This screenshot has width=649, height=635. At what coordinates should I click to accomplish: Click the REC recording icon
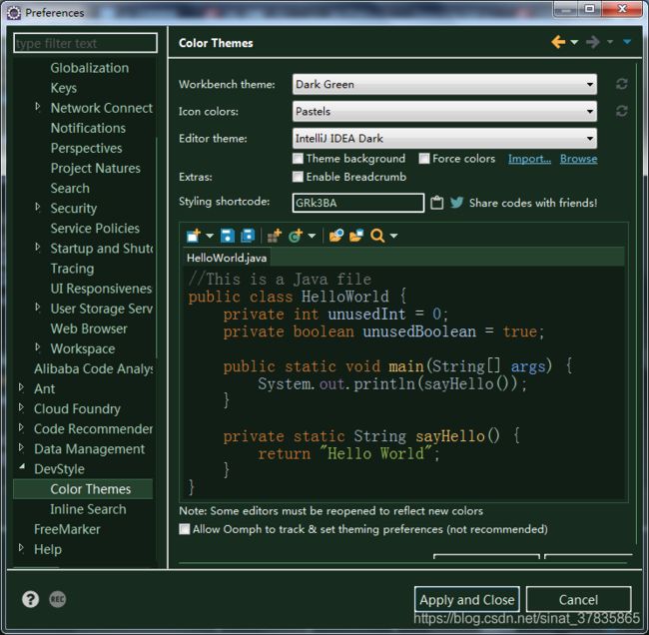[58, 599]
